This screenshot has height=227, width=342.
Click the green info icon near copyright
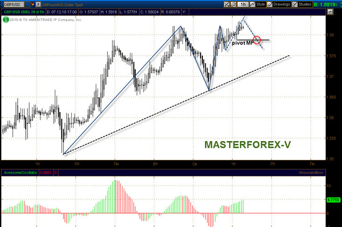click(6, 20)
